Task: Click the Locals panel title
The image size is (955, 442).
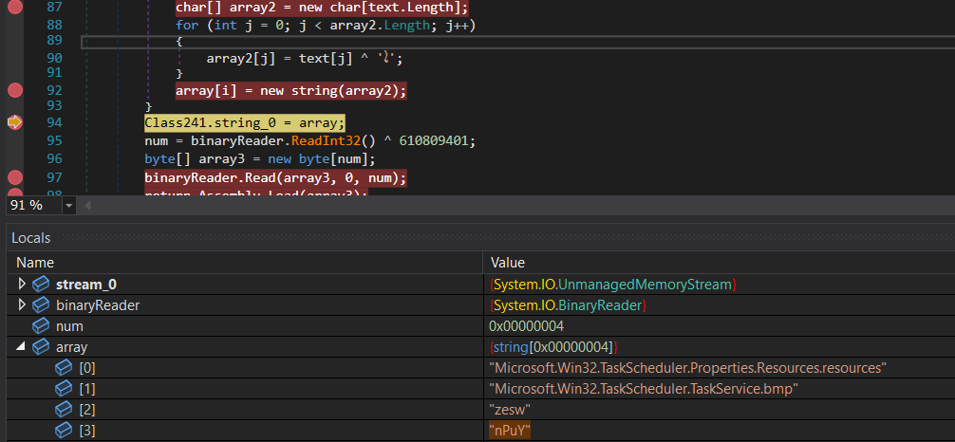Action: point(31,238)
